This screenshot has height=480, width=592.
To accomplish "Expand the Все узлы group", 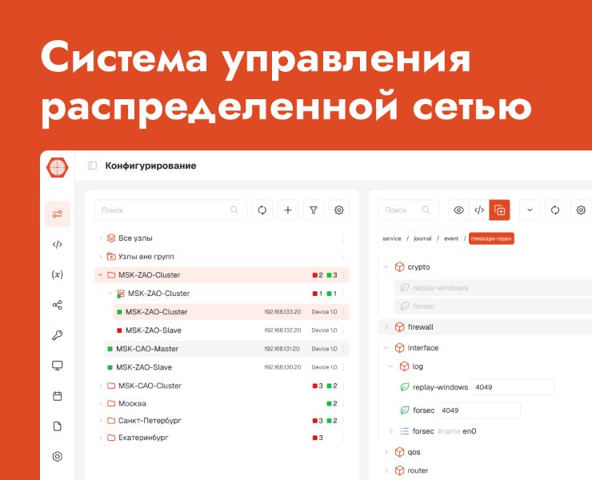I will pos(101,238).
